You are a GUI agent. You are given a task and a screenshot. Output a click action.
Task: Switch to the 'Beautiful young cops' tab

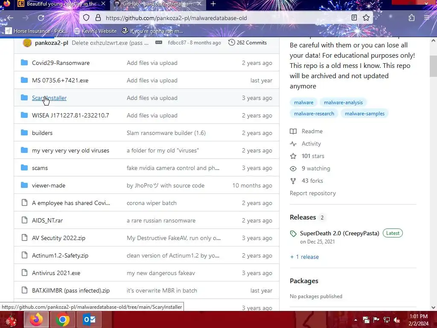[x=61, y=4]
